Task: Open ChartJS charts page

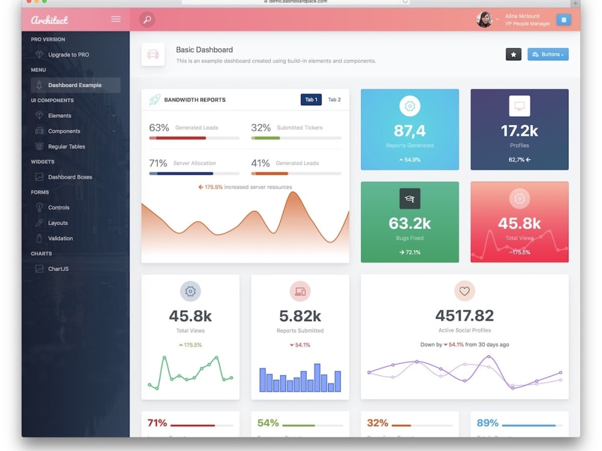Action: (58, 269)
